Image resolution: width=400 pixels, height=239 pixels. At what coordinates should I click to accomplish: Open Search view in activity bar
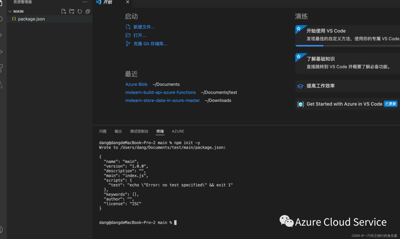point(1,19)
